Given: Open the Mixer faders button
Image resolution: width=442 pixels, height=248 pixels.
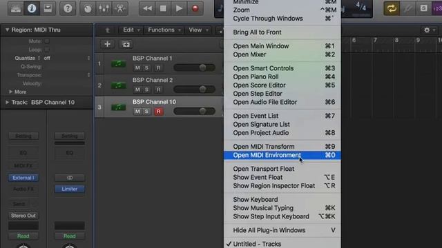Looking at the screenshot, I should click(104, 8).
